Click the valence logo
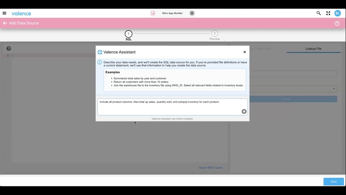Image resolution: width=346 pixels, height=195 pixels. tap(21, 14)
